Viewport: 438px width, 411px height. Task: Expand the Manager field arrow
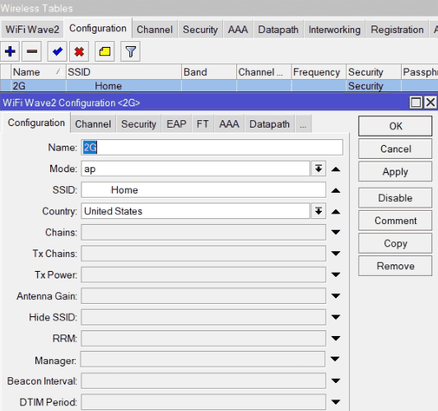pos(335,359)
